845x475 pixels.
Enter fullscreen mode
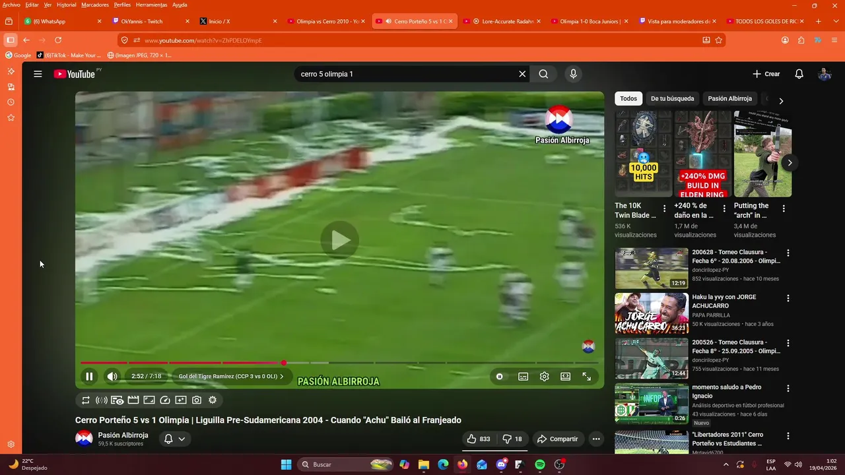586,377
